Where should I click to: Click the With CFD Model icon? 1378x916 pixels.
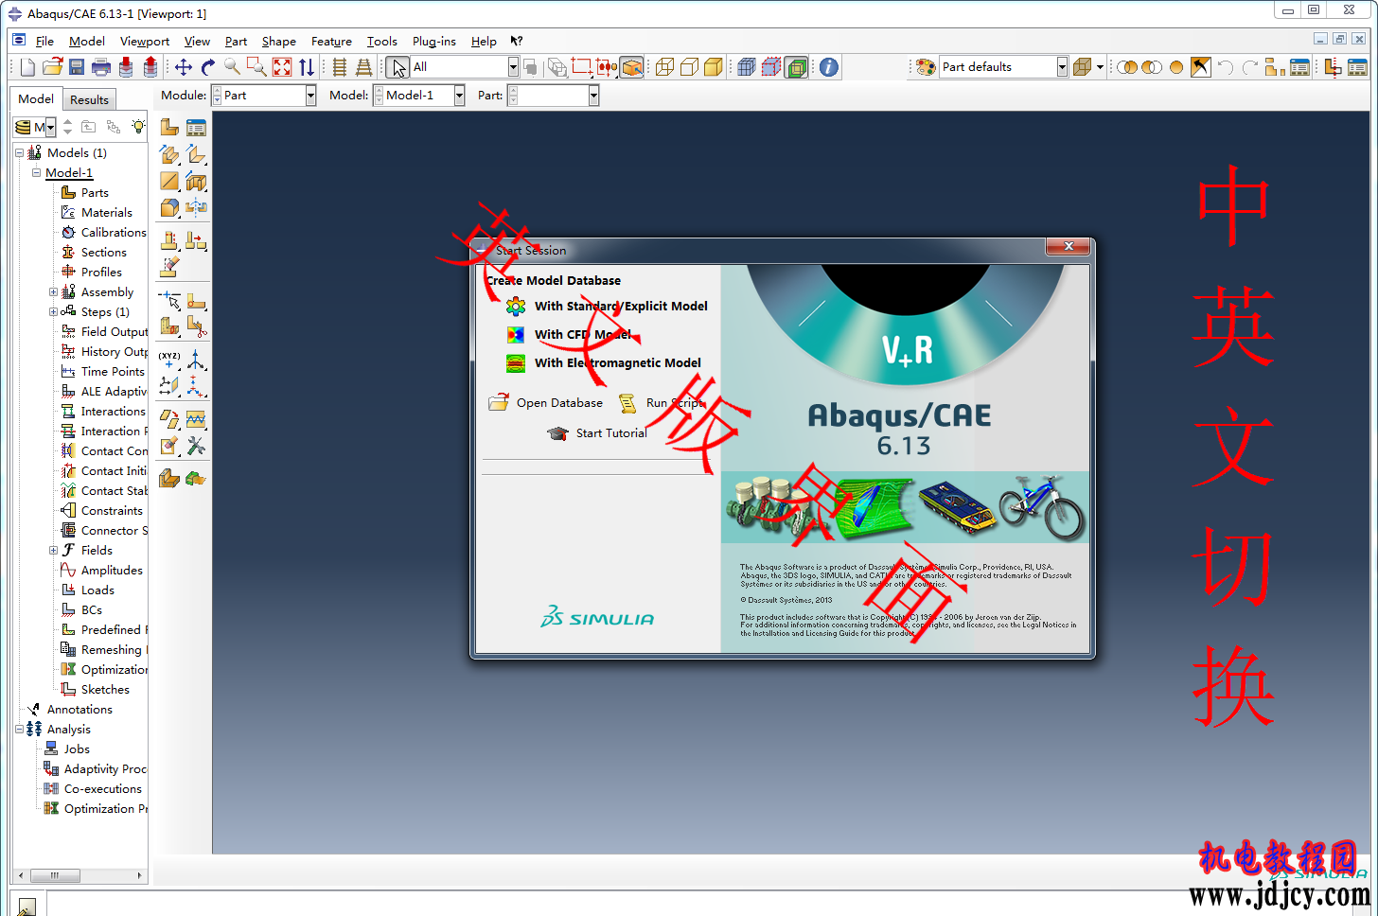(516, 334)
